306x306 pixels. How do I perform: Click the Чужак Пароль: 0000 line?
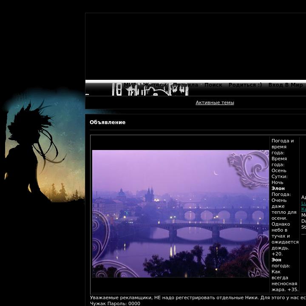pos(115,303)
